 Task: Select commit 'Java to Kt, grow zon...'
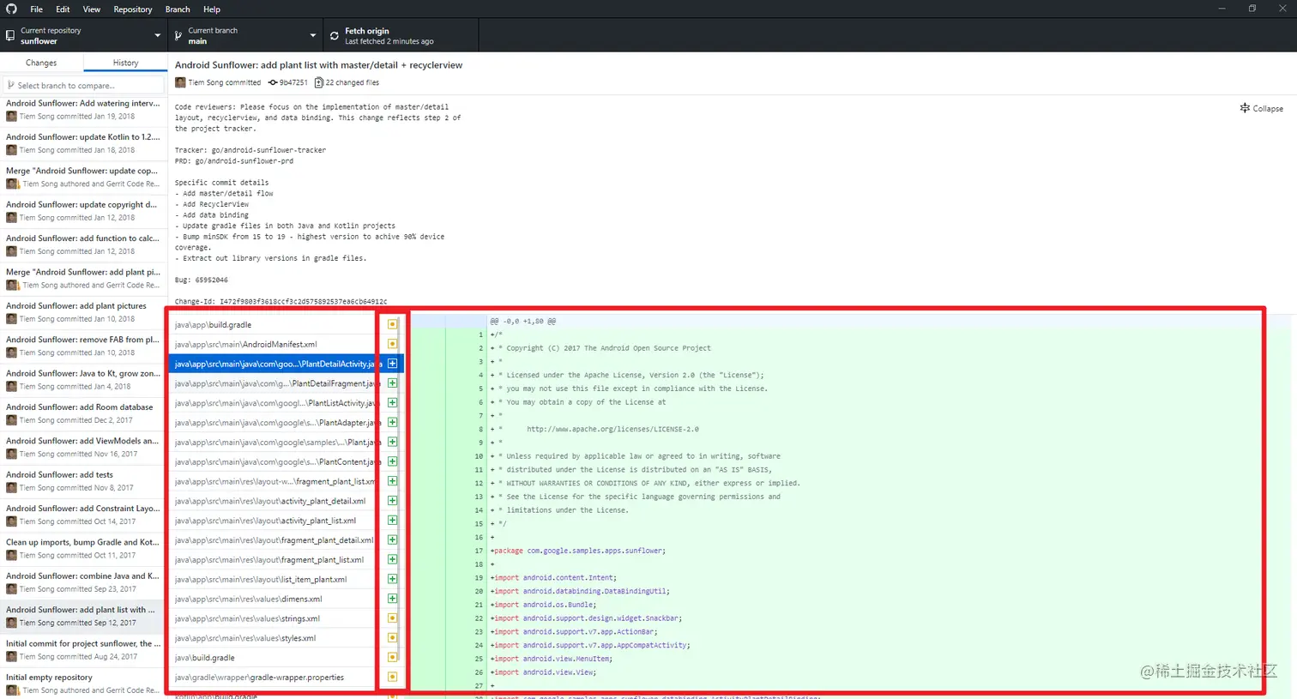[x=83, y=379]
